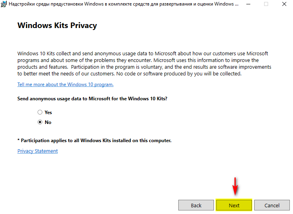Open the Privacy Statement link
This screenshot has height=214, width=293.
tap(38, 151)
